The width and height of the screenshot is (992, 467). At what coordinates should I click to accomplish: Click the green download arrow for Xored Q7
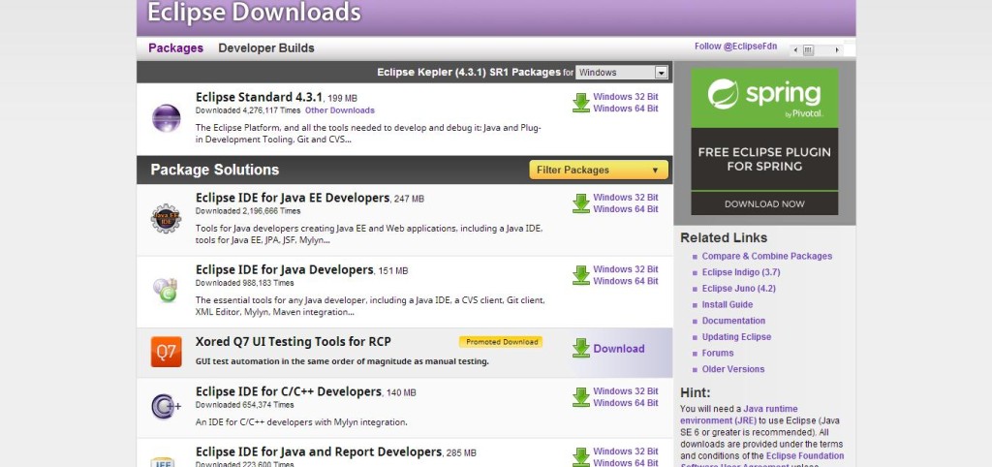581,348
